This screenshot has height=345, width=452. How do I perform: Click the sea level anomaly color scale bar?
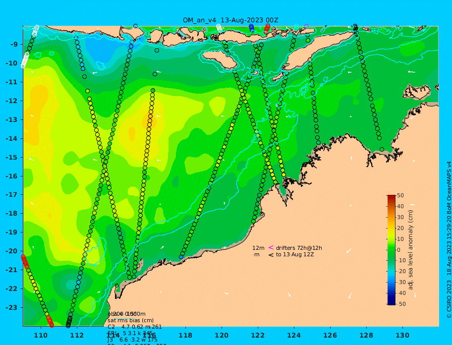coord(391,250)
